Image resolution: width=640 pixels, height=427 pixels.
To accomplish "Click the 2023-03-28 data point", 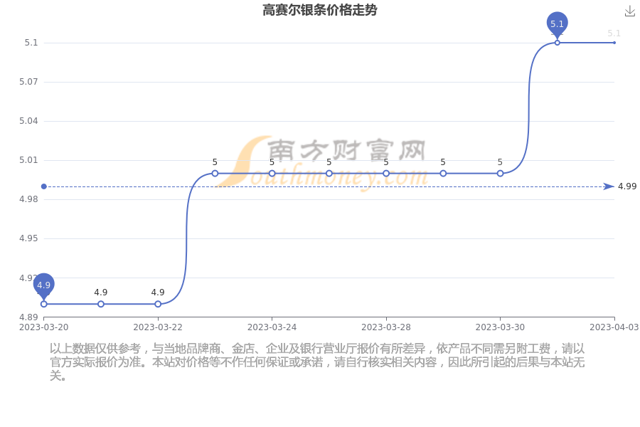I will point(386,173).
